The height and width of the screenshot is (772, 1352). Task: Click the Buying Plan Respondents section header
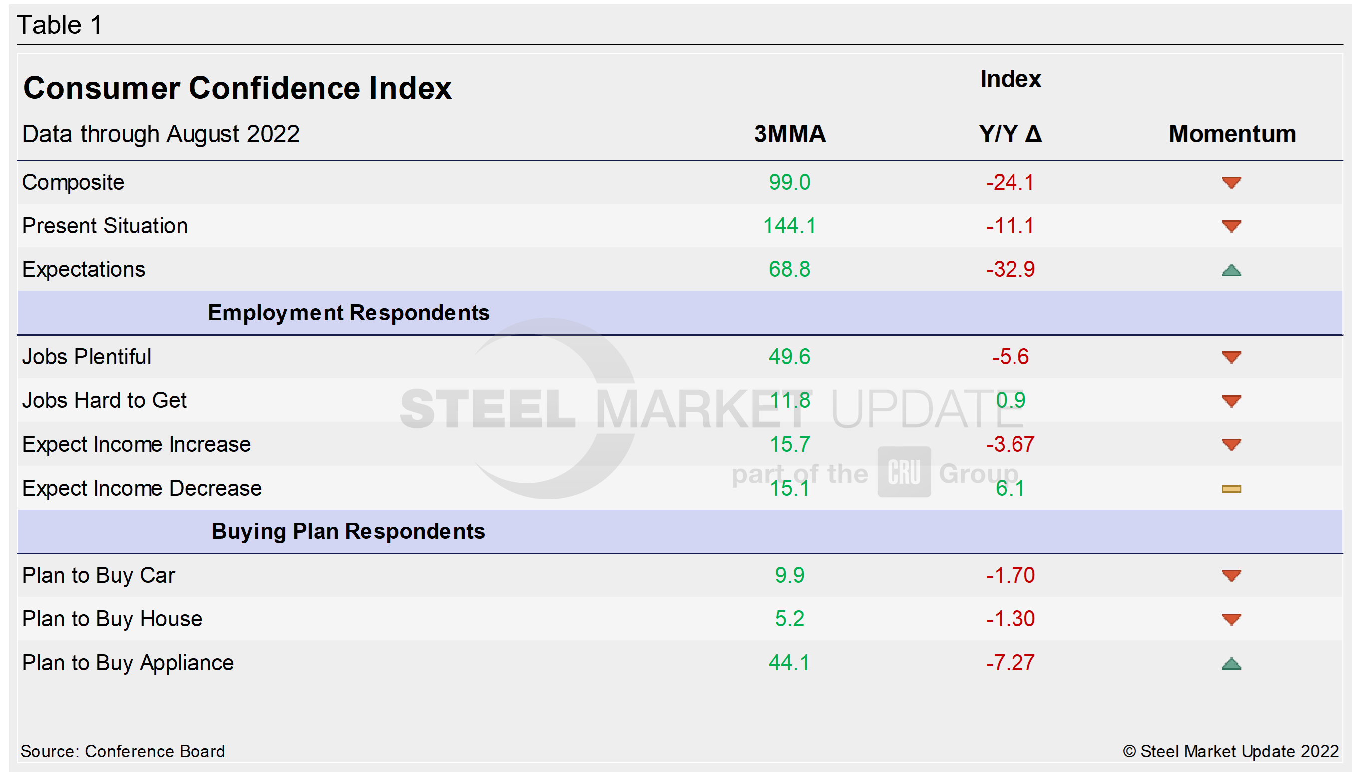pos(348,531)
